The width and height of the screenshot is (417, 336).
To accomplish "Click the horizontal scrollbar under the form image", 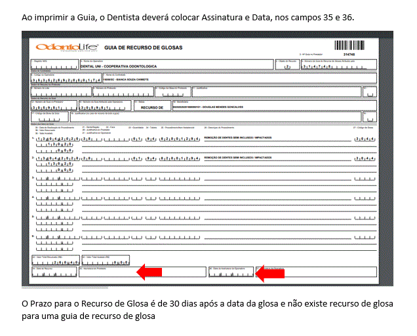I will [x=65, y=288].
